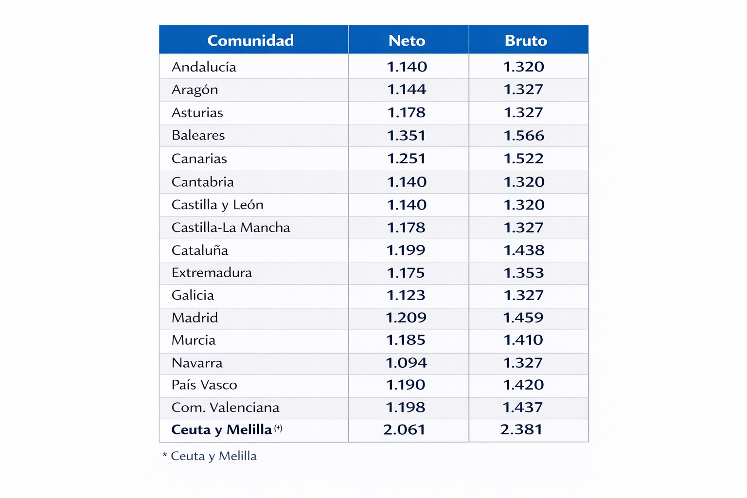The image size is (747, 498).
Task: Select the Baleares community cell
Action: point(198,135)
